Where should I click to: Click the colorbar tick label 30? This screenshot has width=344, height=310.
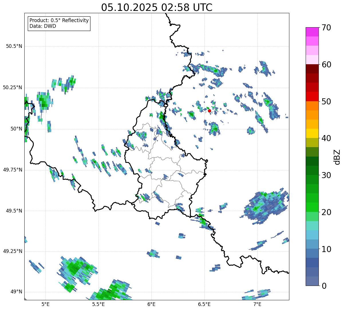coord(327,175)
